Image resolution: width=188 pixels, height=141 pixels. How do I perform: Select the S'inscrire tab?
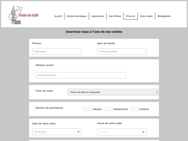(131, 16)
